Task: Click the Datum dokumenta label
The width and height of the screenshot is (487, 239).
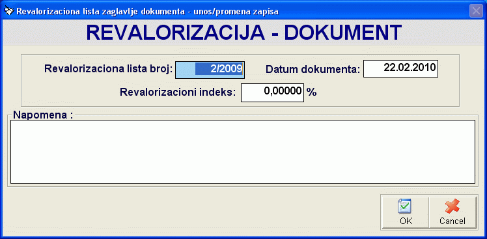Action: tap(313, 70)
